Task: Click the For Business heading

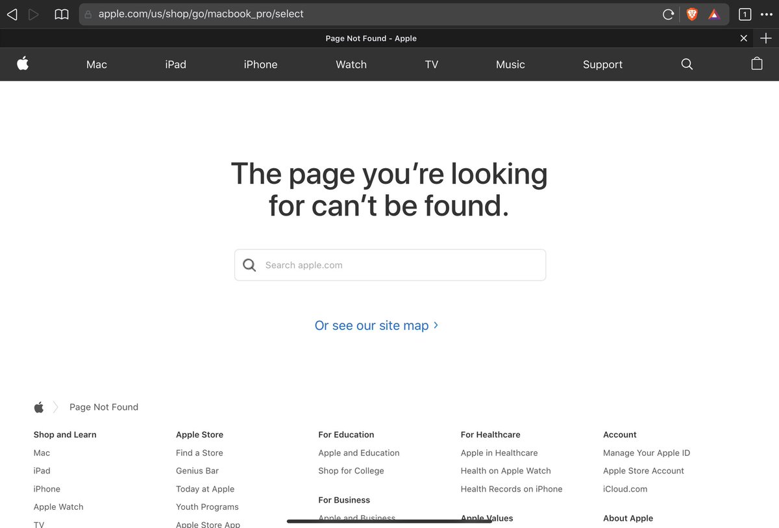Action: (x=344, y=500)
